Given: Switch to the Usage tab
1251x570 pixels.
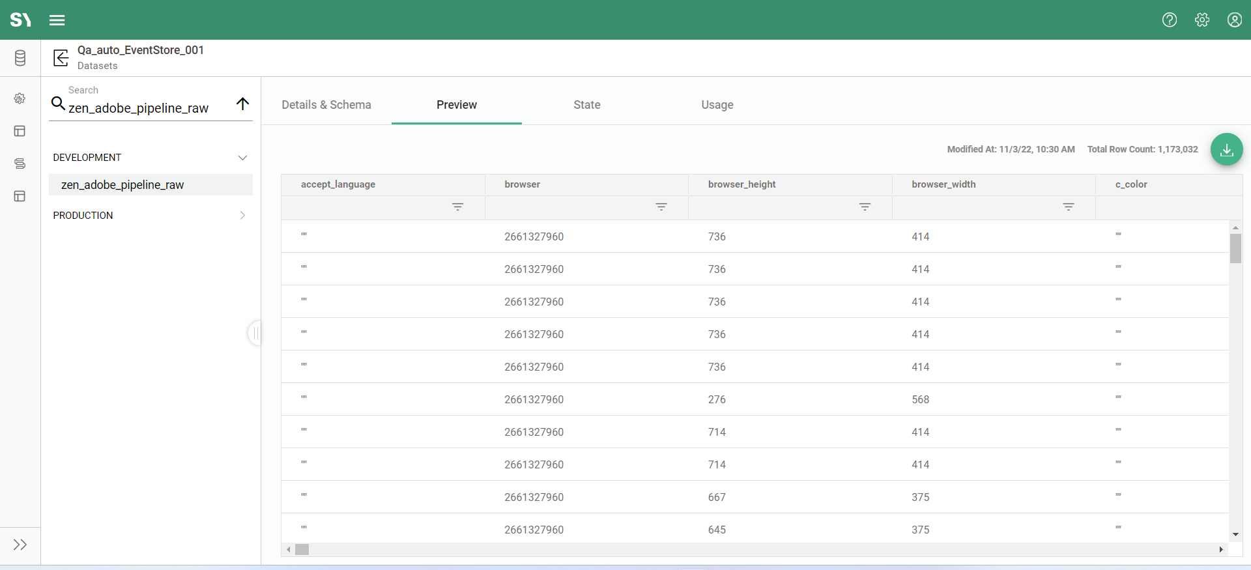Looking at the screenshot, I should [717, 105].
